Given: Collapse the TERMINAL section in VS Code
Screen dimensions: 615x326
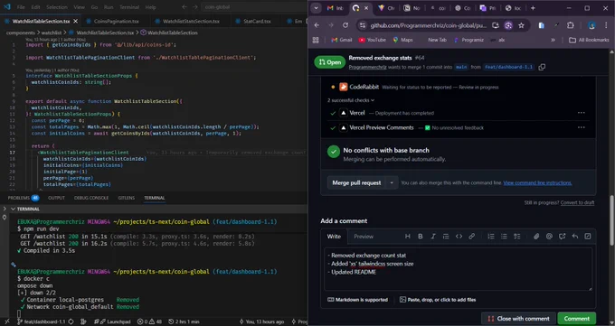Looking at the screenshot, I should 13,210.
